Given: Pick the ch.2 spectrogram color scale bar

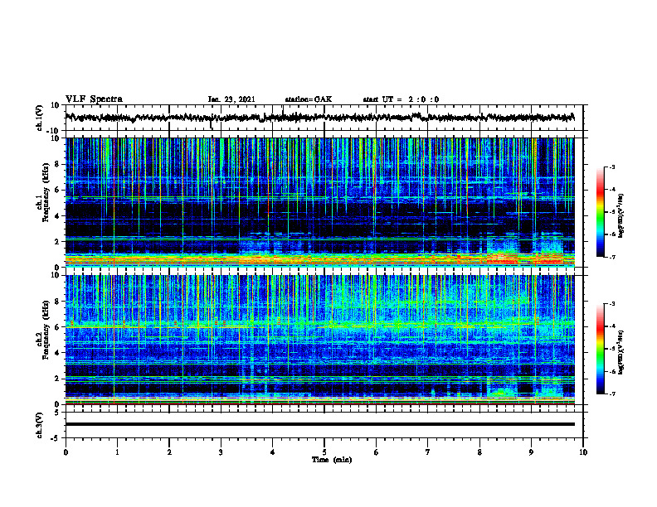Looking at the screenshot, I should [601, 349].
